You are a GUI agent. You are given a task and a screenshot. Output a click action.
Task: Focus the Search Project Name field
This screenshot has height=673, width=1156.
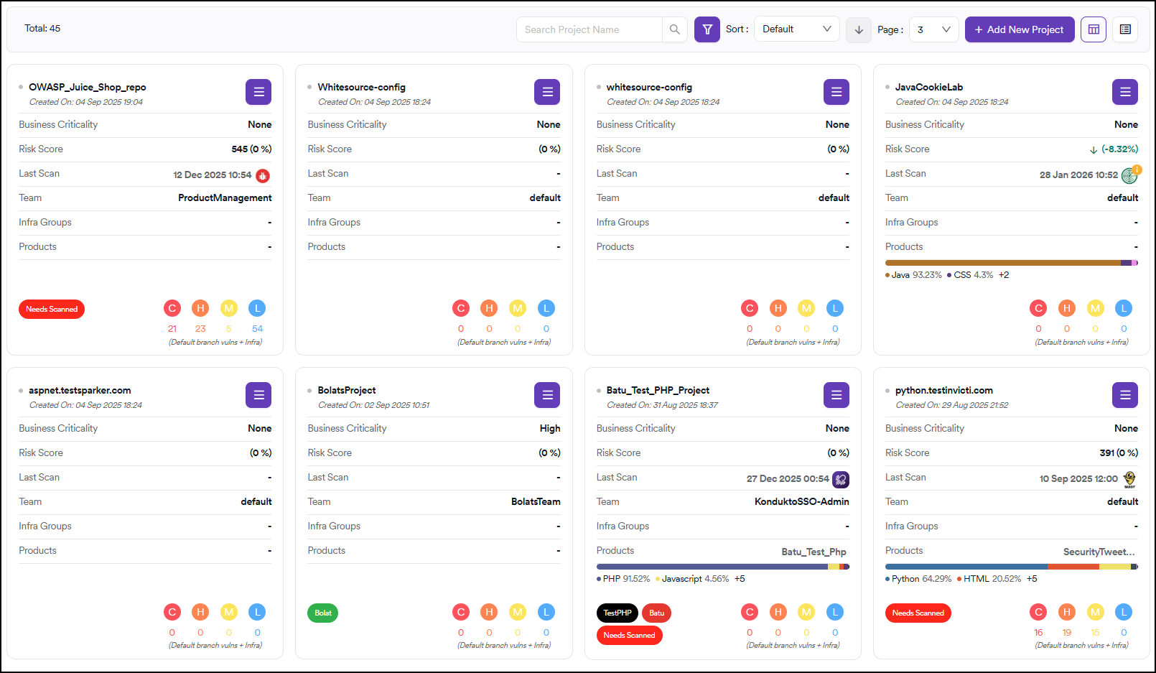click(x=589, y=29)
